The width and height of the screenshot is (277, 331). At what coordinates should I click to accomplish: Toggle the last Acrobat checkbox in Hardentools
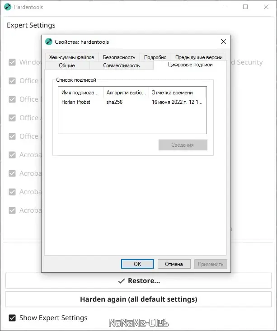(x=12, y=210)
